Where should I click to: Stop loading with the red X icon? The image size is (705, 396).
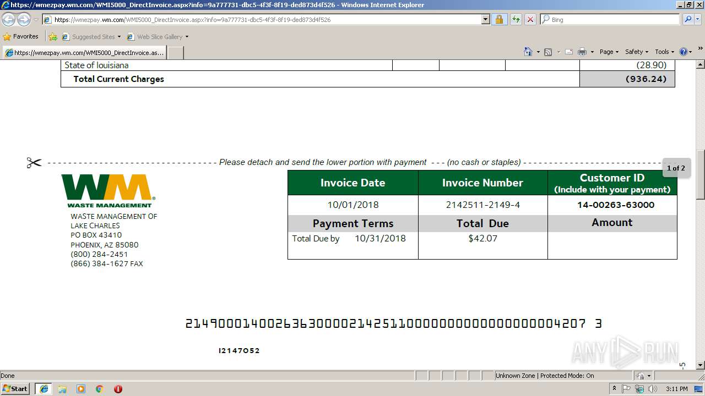(x=530, y=20)
